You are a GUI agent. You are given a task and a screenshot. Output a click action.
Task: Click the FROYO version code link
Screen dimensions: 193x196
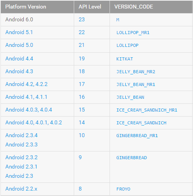click(x=123, y=189)
